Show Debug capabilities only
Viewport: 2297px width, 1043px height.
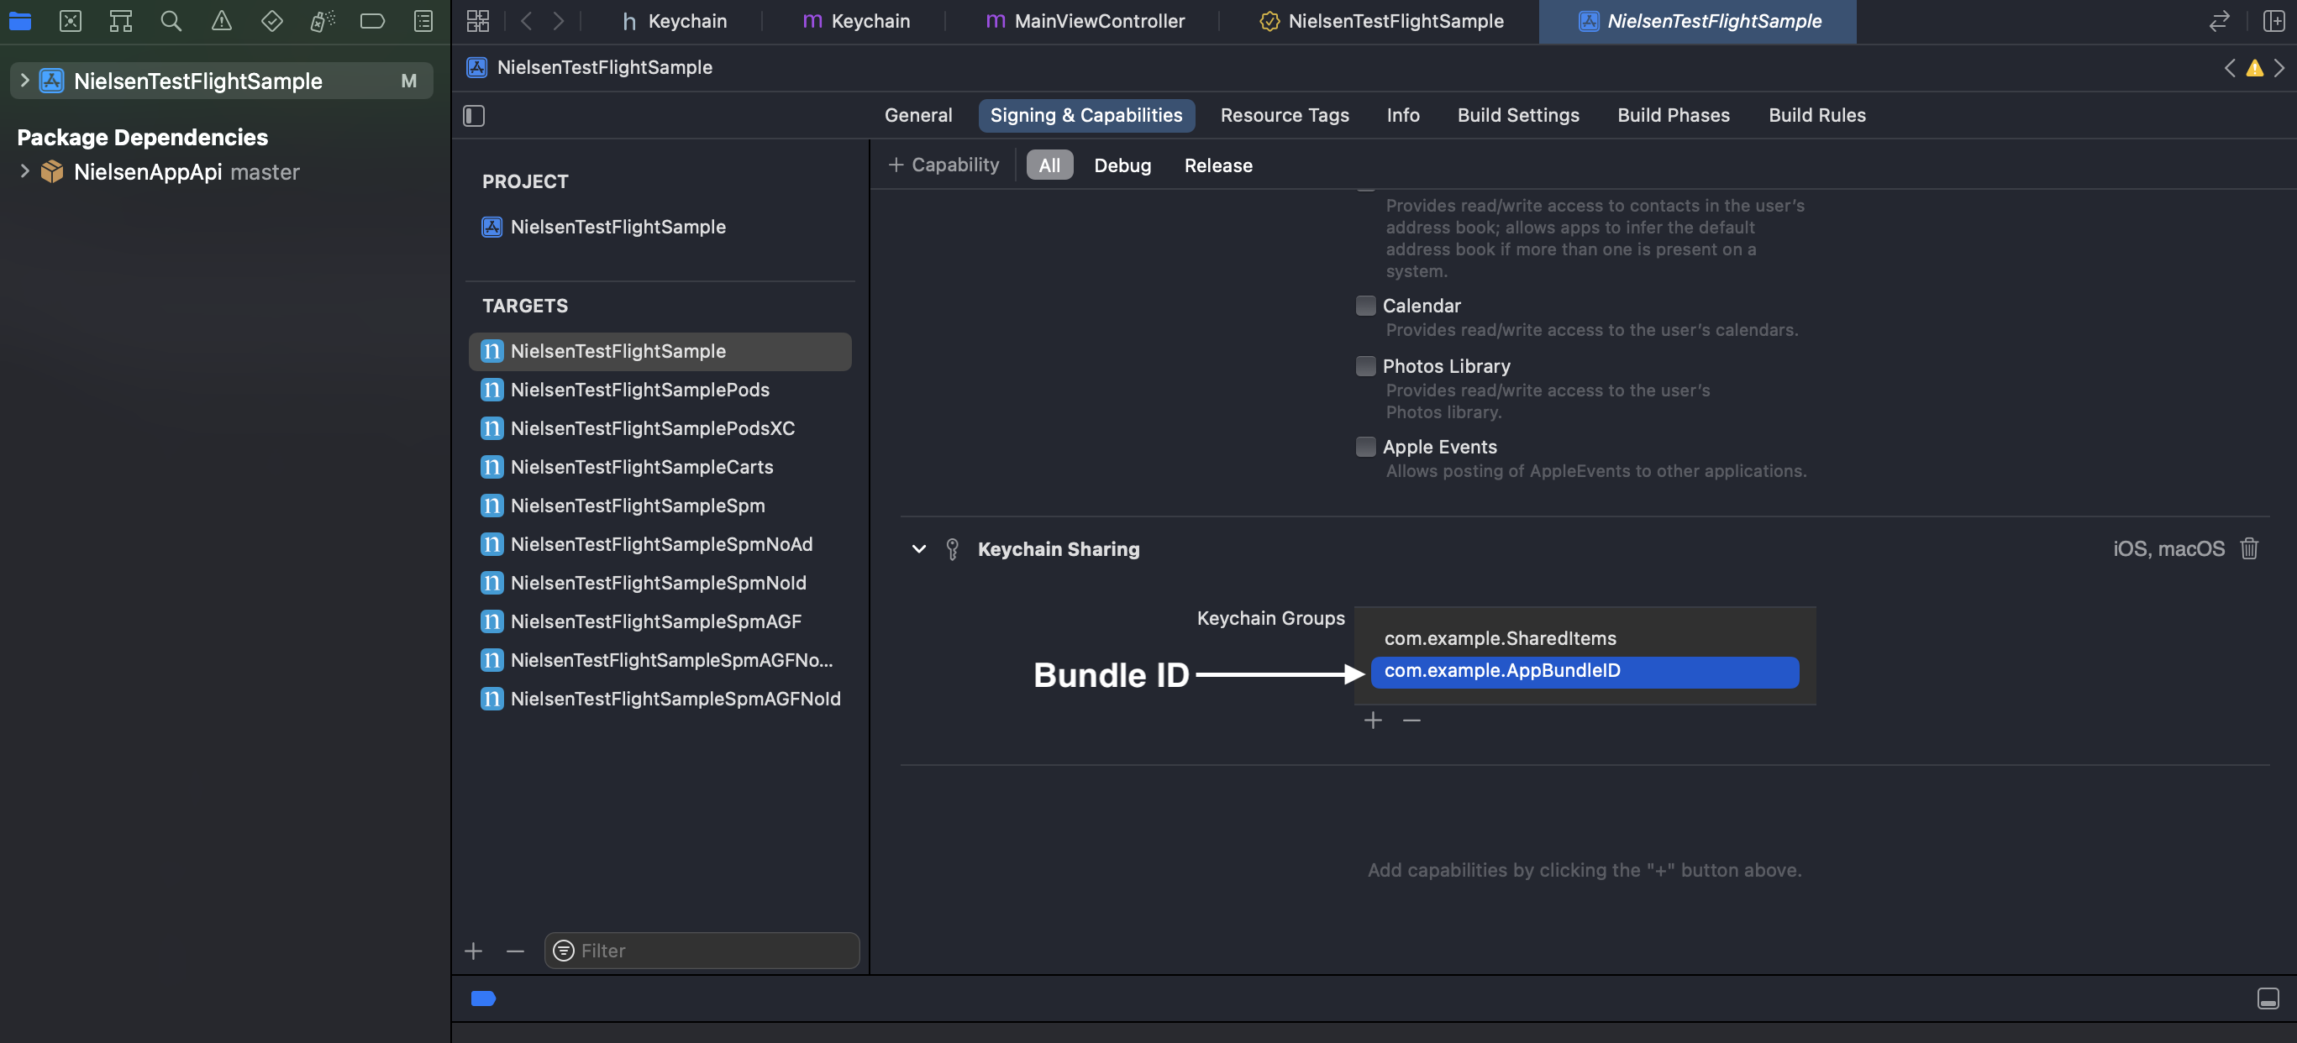[x=1122, y=165]
